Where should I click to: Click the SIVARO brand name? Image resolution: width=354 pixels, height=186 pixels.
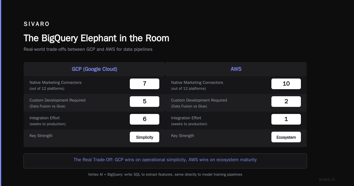[37, 24]
